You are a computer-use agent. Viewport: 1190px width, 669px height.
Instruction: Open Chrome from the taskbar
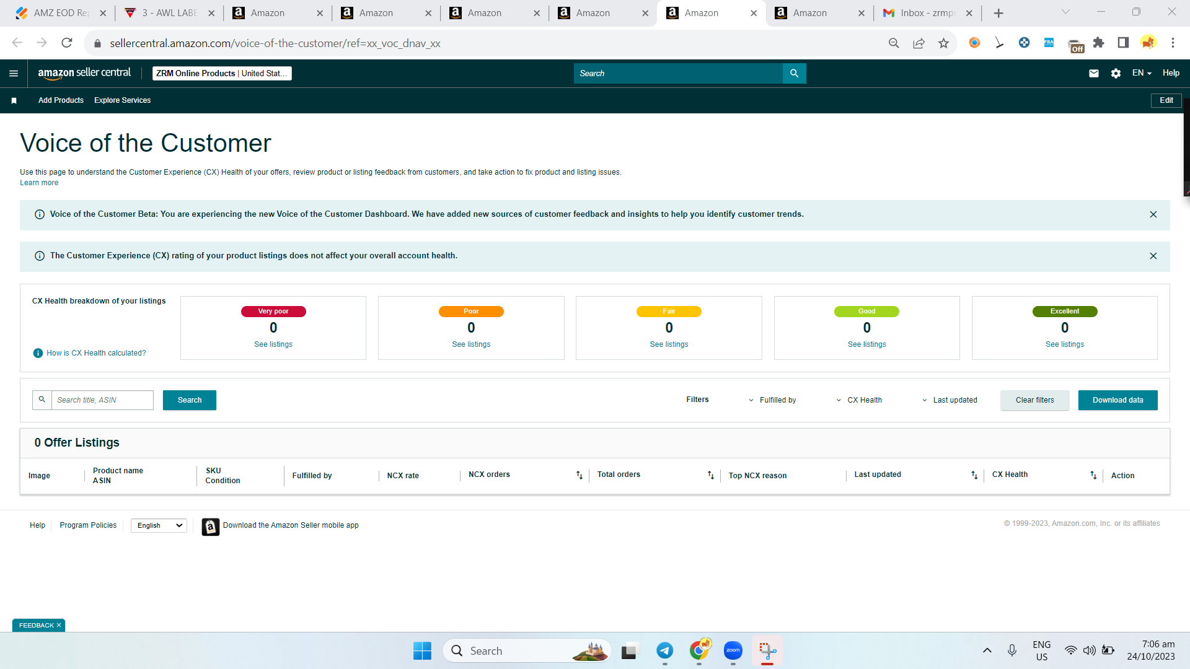pyautogui.click(x=700, y=650)
